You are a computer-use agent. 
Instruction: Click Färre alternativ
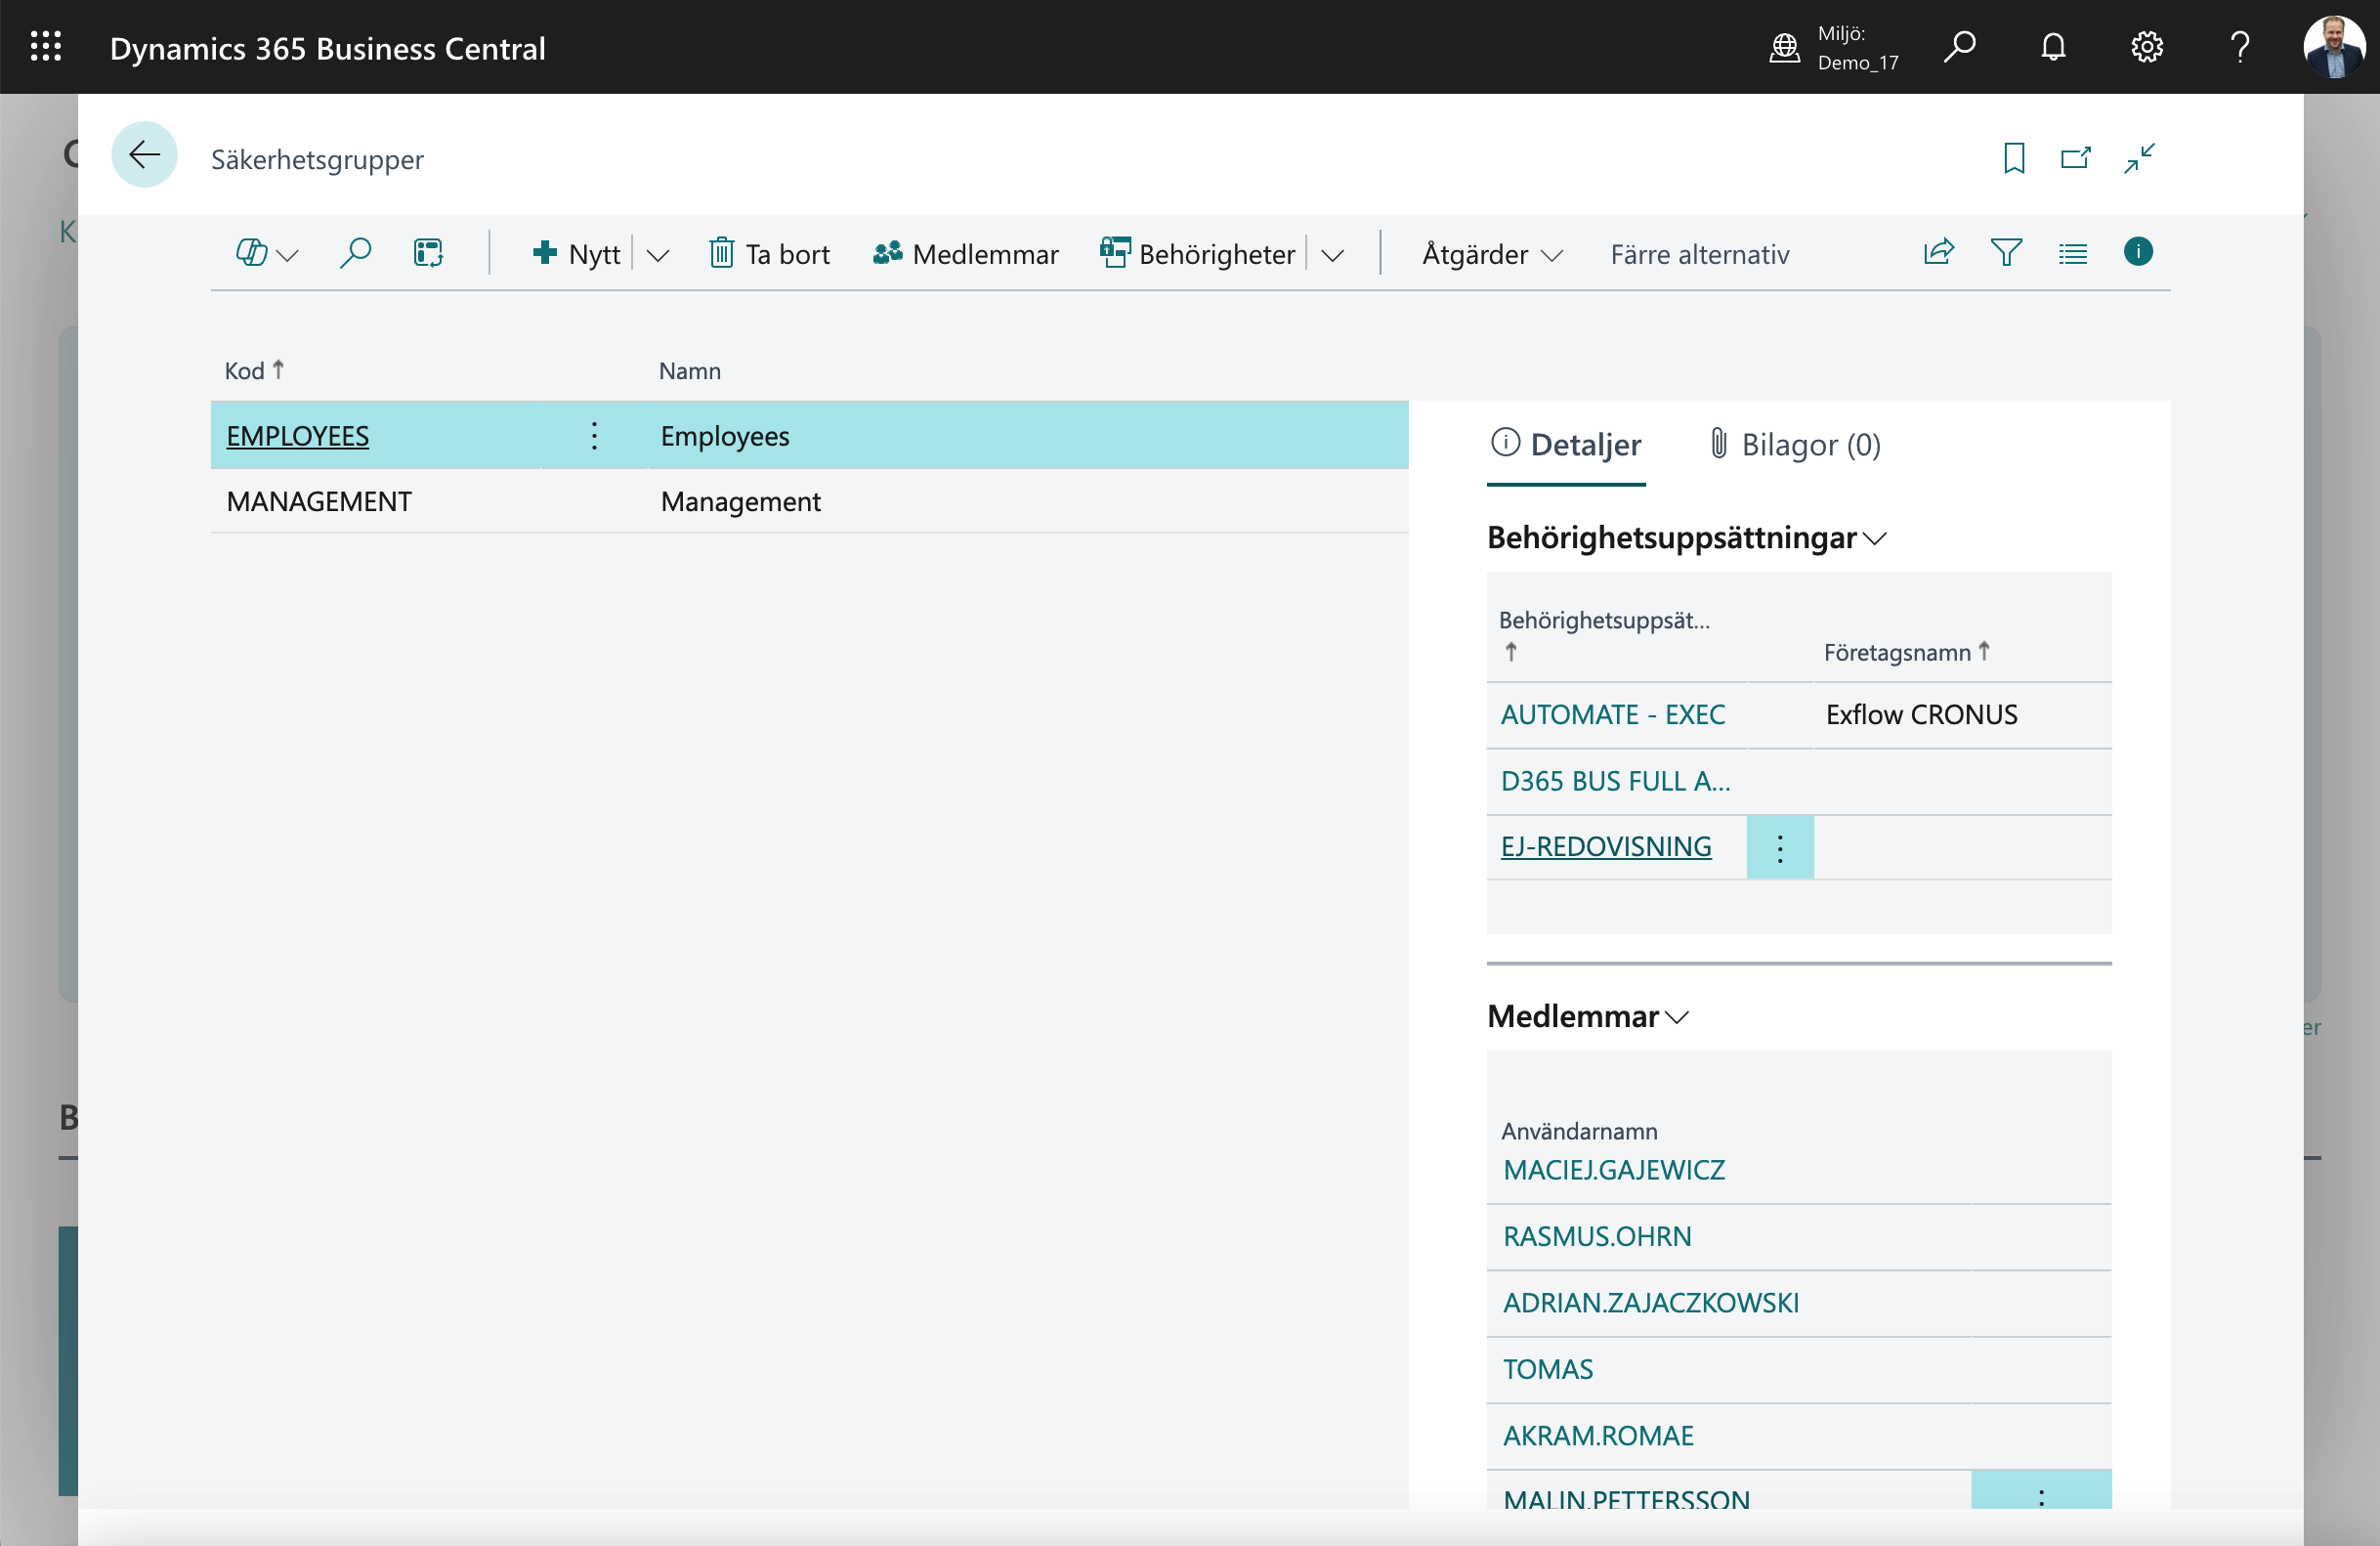tap(1699, 254)
